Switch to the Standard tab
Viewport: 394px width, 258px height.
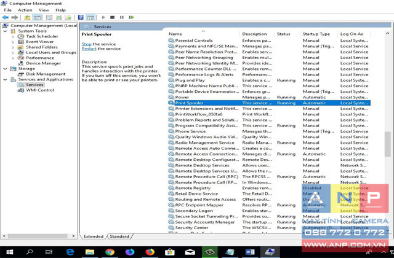point(119,236)
